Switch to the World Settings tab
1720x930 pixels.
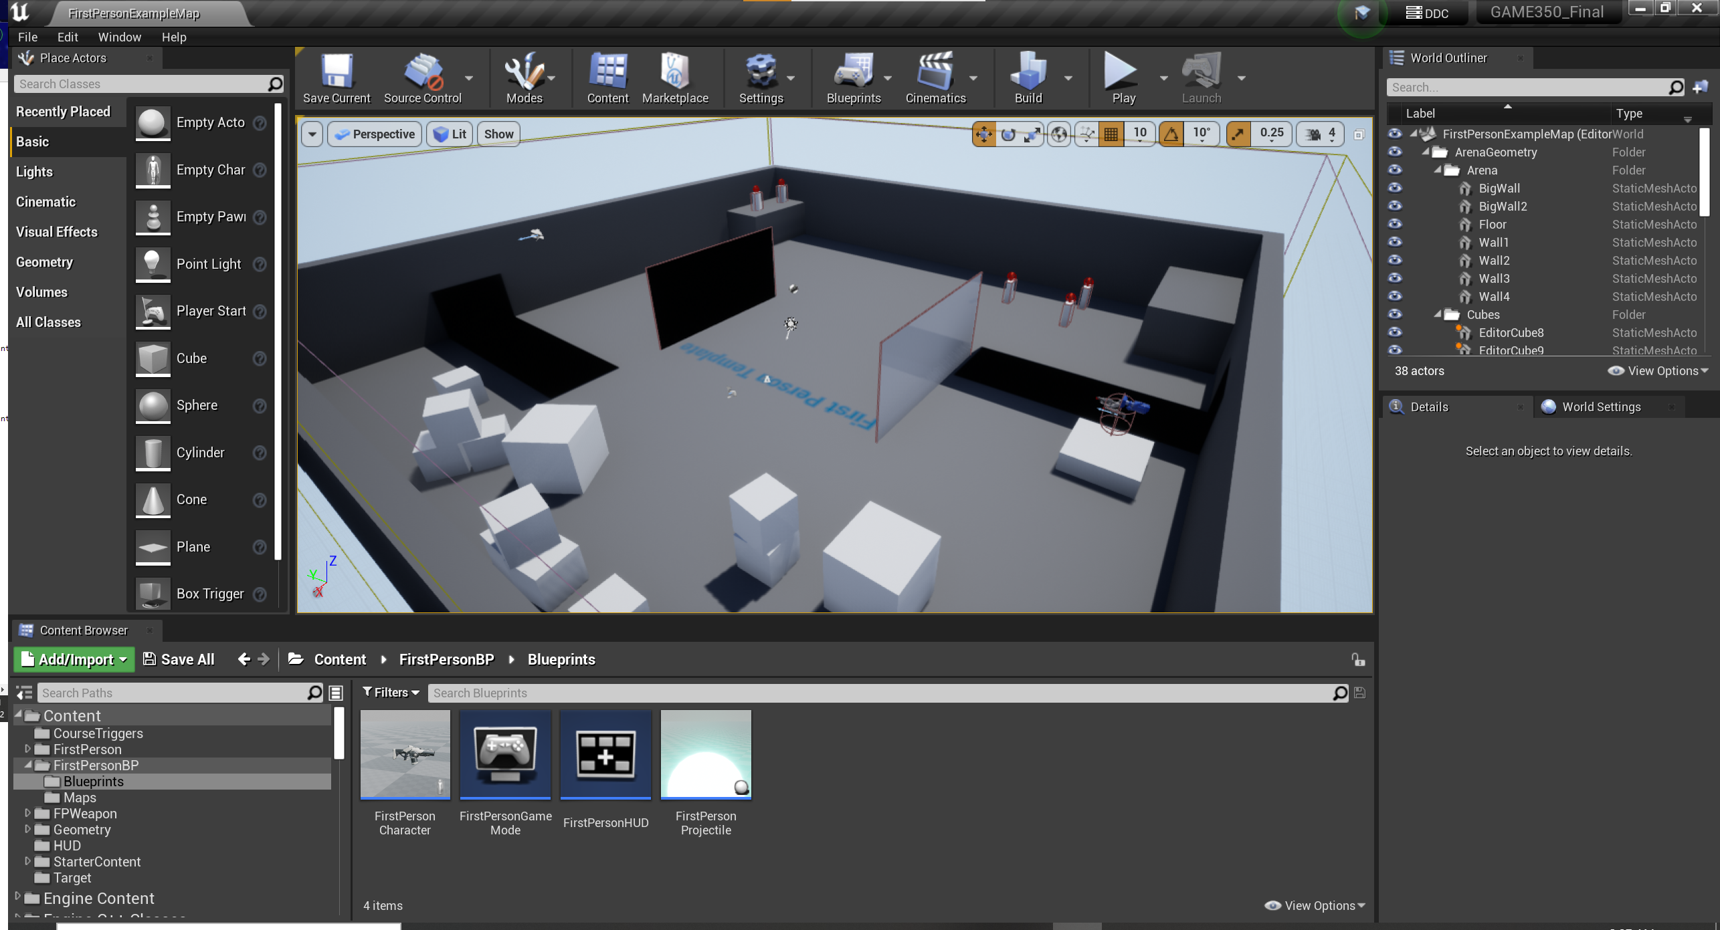point(1600,406)
